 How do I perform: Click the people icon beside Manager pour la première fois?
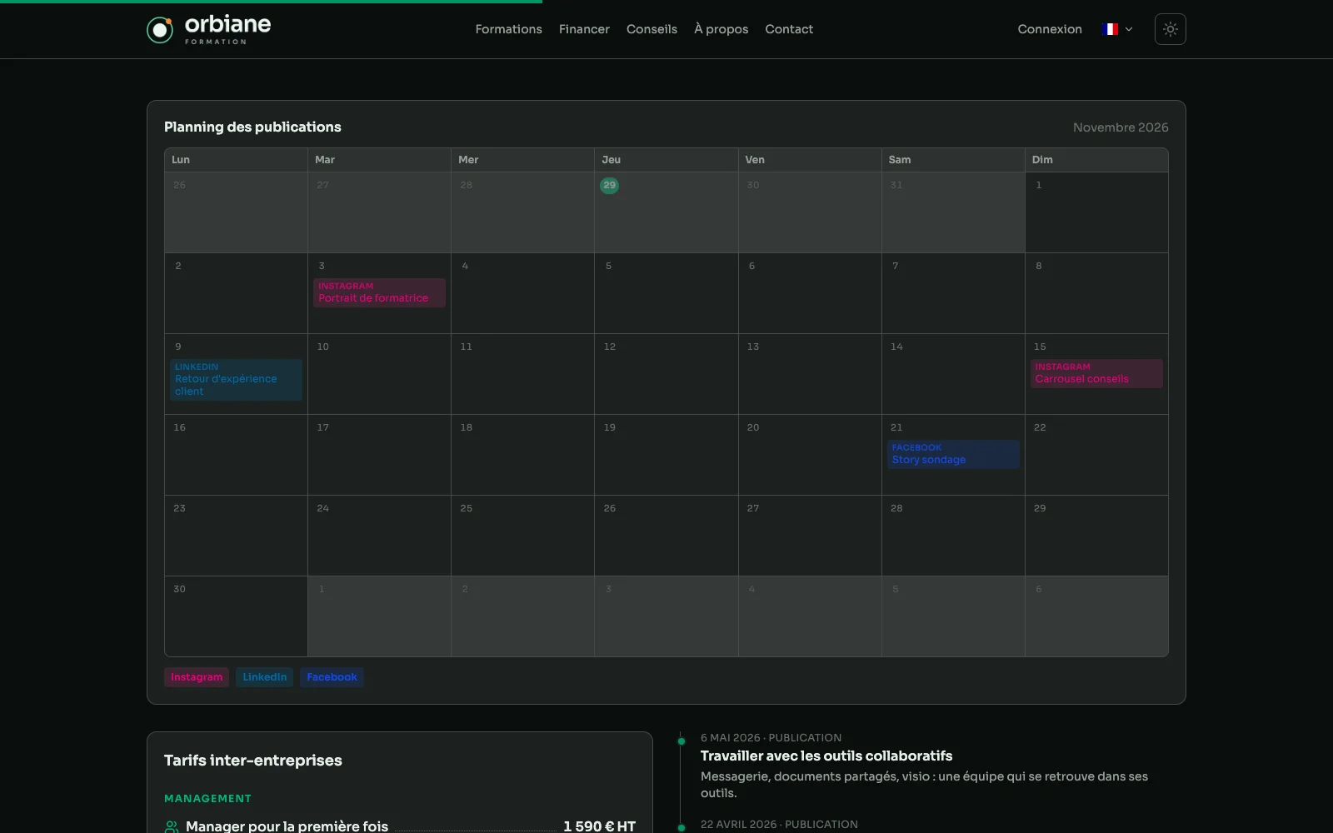pyautogui.click(x=172, y=826)
